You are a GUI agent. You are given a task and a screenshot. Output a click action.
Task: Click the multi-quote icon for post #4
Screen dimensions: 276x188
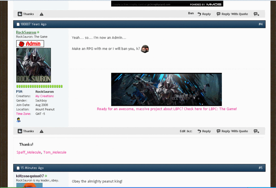click(256, 131)
